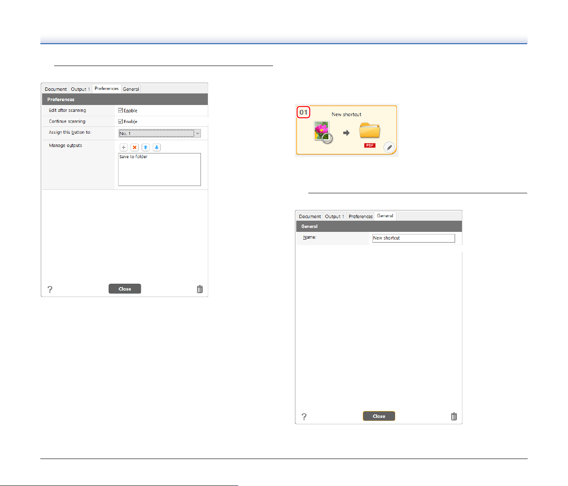Open help in the General dialog
The image size is (568, 486).
304,417
